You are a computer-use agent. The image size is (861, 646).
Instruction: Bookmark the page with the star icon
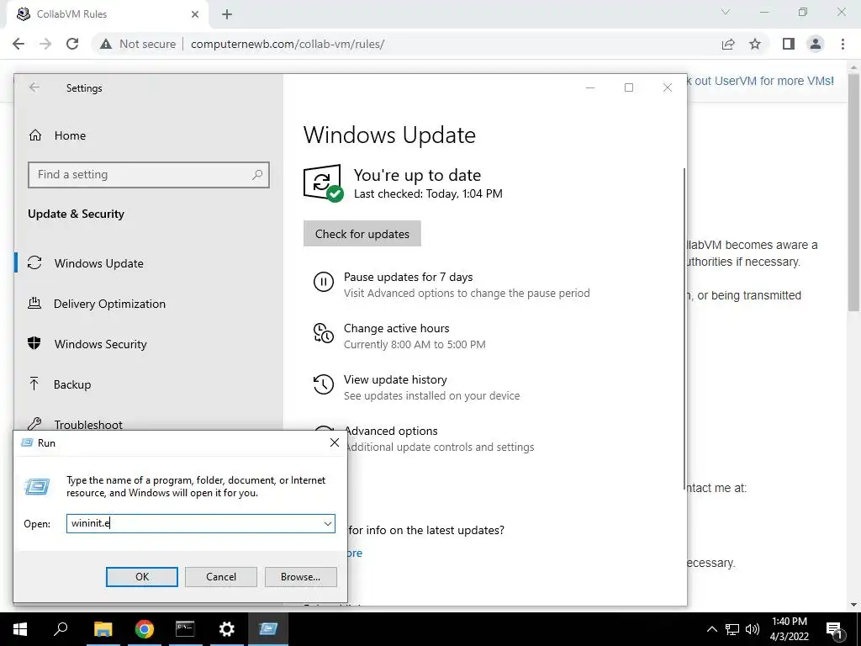pyautogui.click(x=755, y=44)
